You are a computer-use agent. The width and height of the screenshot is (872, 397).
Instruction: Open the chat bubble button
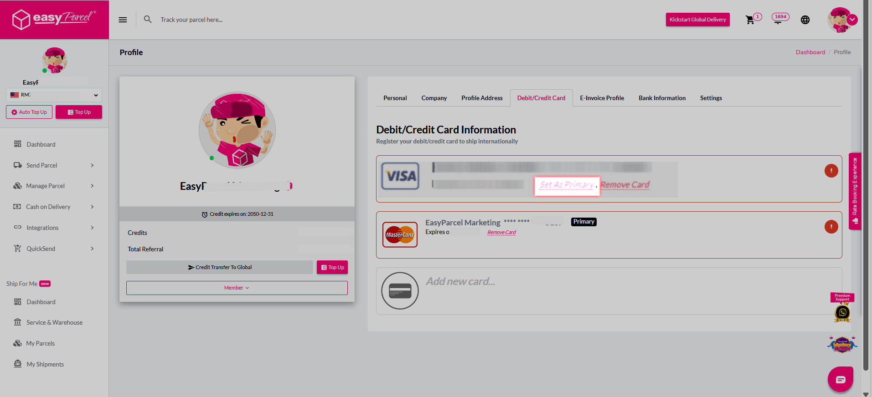coord(840,379)
